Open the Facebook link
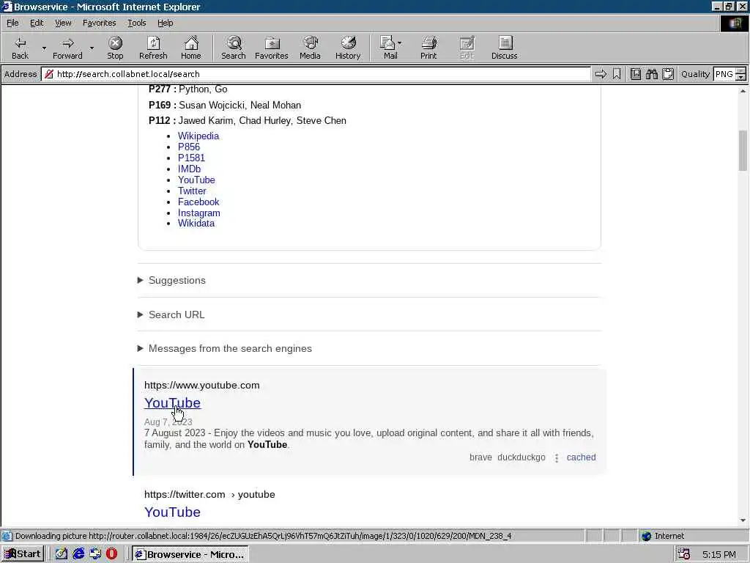Screen dimensions: 750x563 pos(198,202)
